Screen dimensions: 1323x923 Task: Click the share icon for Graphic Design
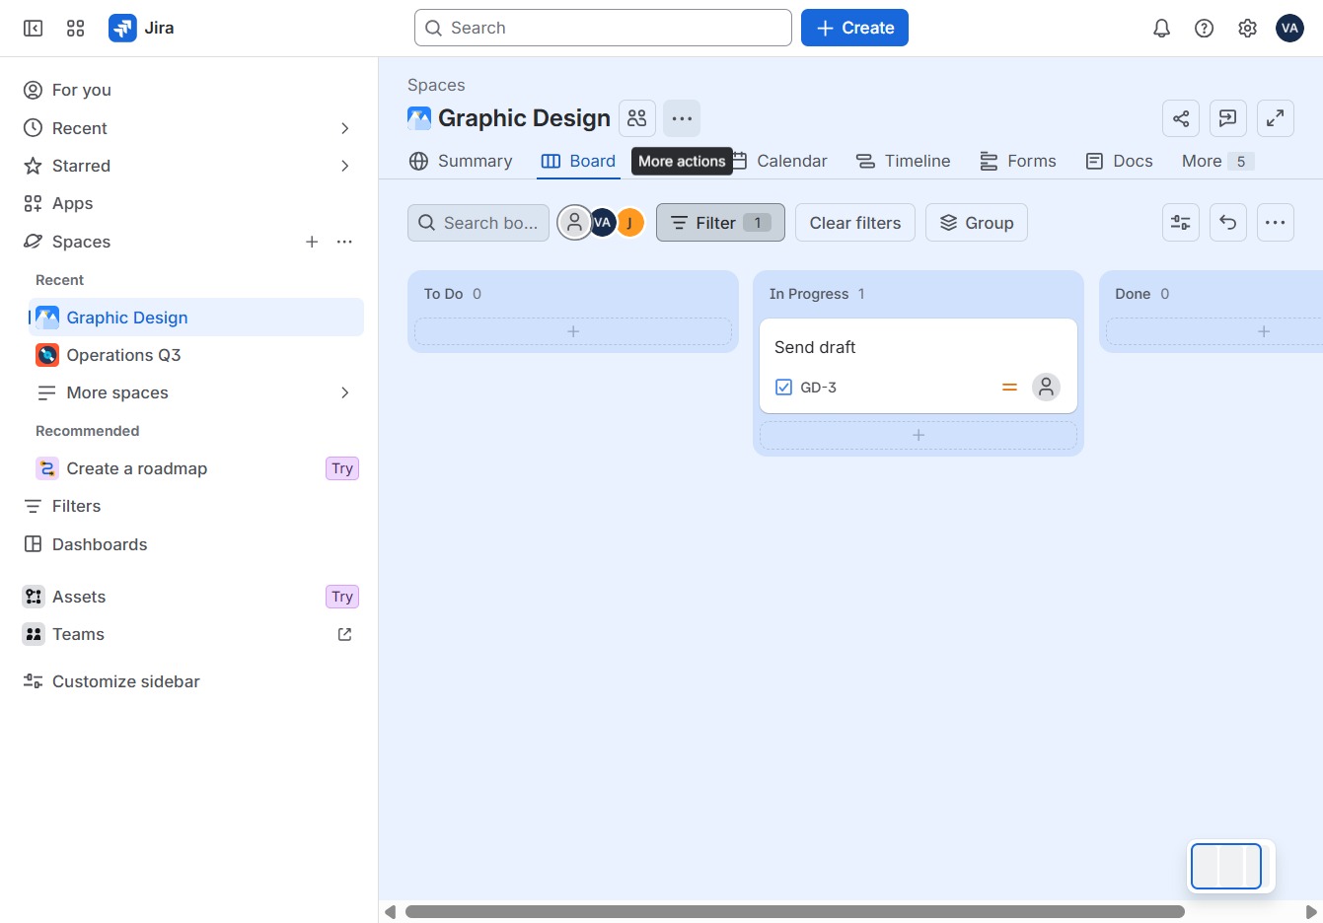1181,118
